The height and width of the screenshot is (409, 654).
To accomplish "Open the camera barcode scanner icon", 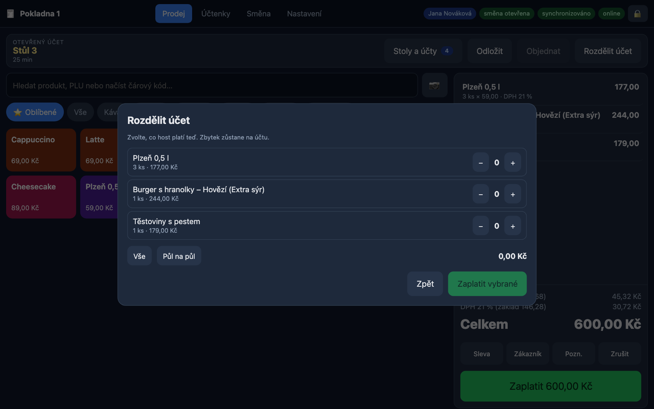I will (434, 85).
